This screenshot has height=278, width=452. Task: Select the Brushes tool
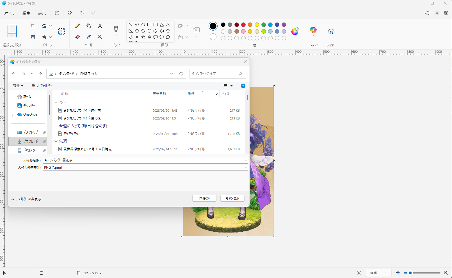tap(116, 29)
